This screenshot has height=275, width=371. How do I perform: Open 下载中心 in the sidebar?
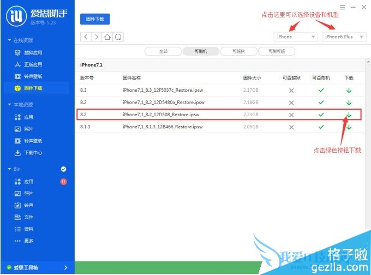click(x=33, y=153)
